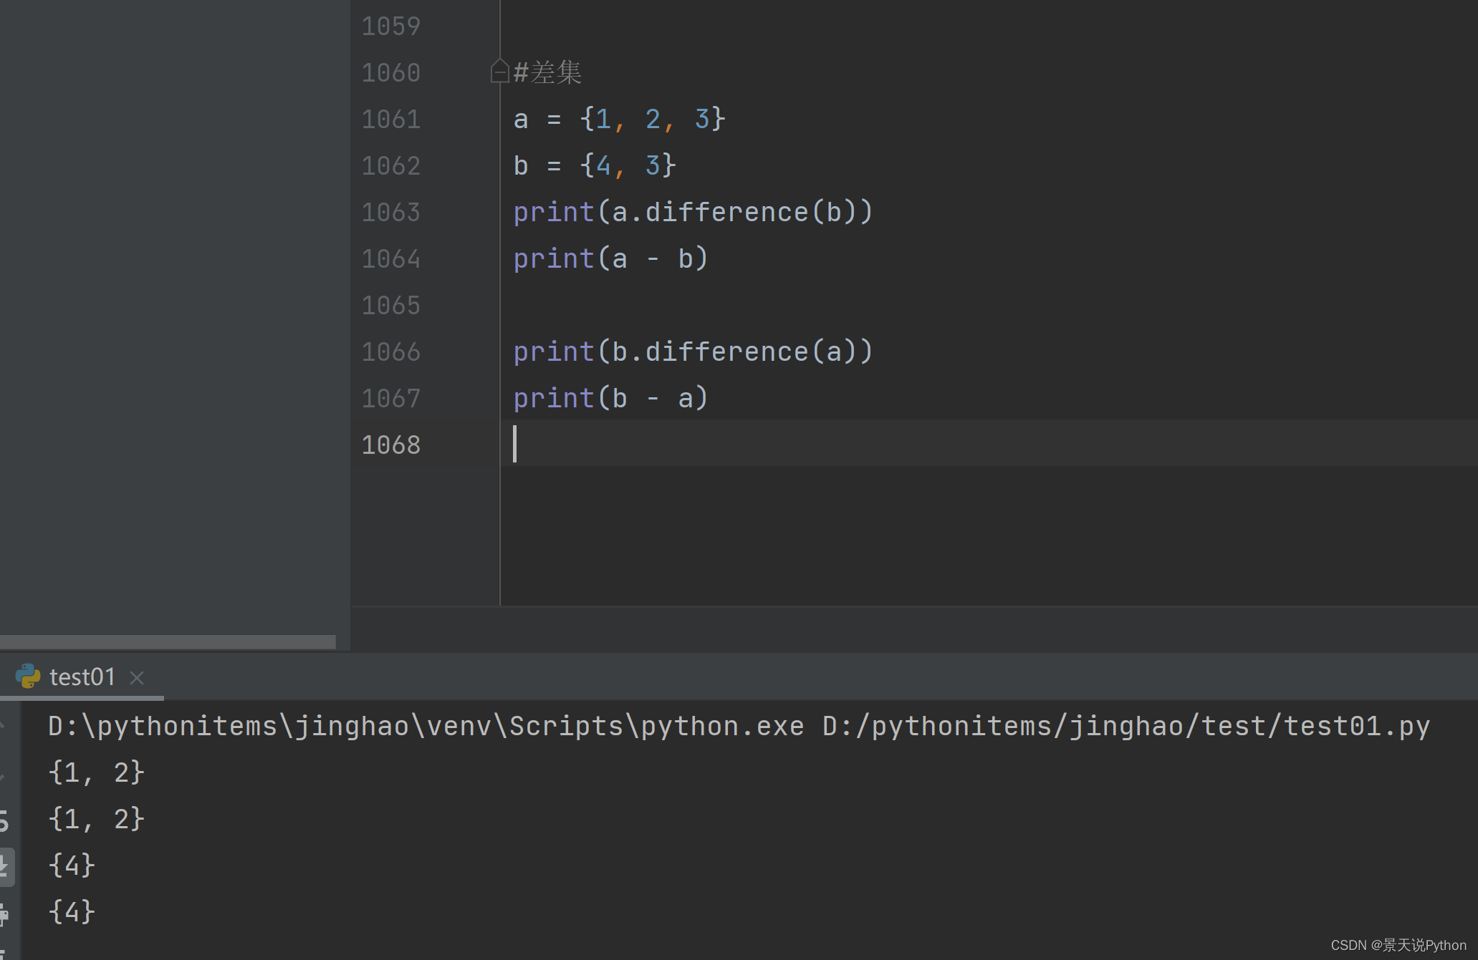Click the code print(a.difference(b))
The image size is (1478, 960).
694,212
